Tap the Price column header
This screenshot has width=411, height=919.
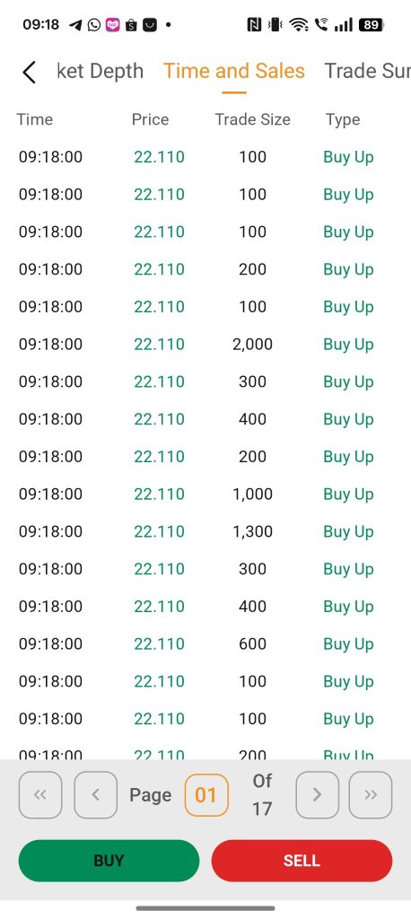[x=150, y=119]
